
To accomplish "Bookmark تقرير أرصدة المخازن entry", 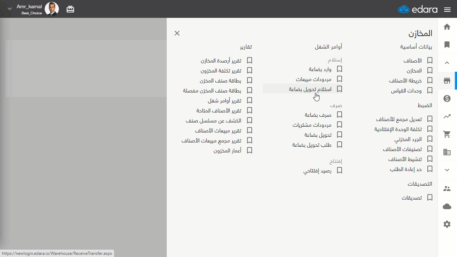I will [x=250, y=61].
